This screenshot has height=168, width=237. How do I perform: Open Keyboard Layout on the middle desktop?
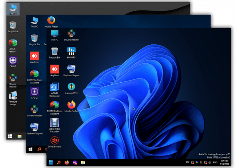[x=34, y=129]
